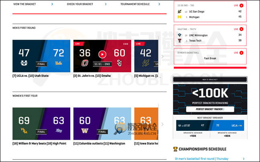The width and height of the screenshot is (260, 162).
Task: Click the UC San Diego logo in sidebar
Action: pos(179,12)
